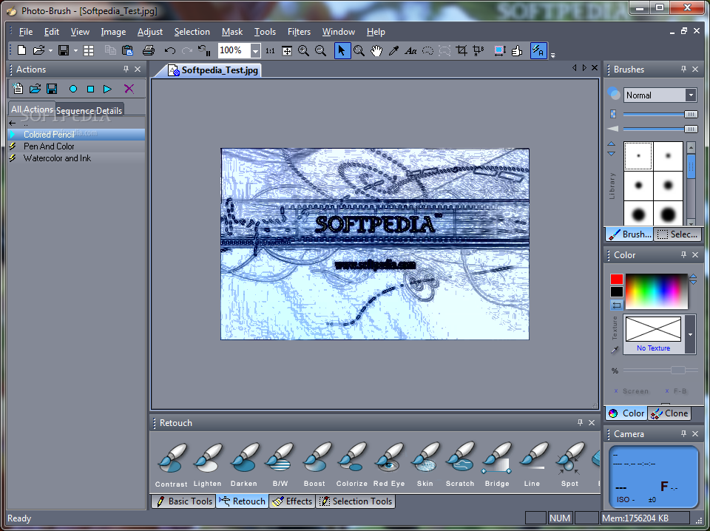Choose the Spot retouch brush
This screenshot has height=531, width=710.
(569, 465)
